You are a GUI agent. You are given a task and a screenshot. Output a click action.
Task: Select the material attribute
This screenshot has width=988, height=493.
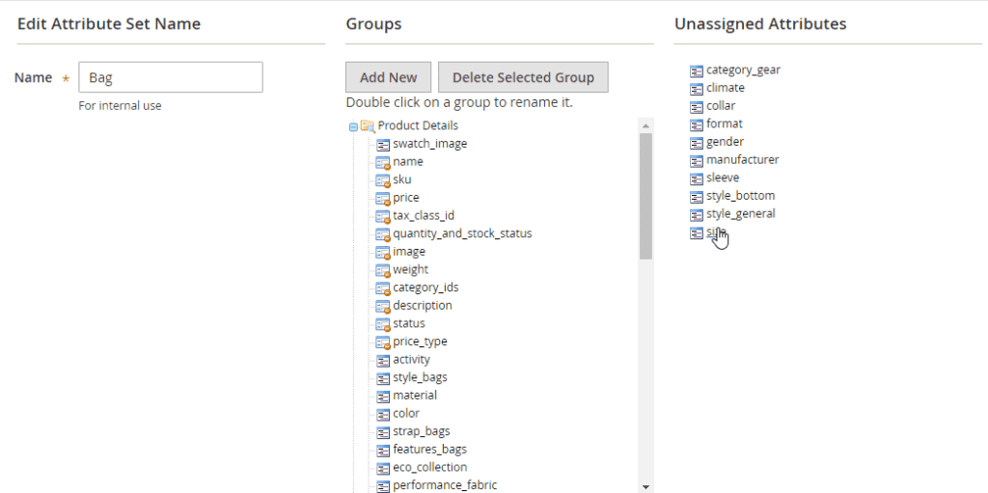415,396
